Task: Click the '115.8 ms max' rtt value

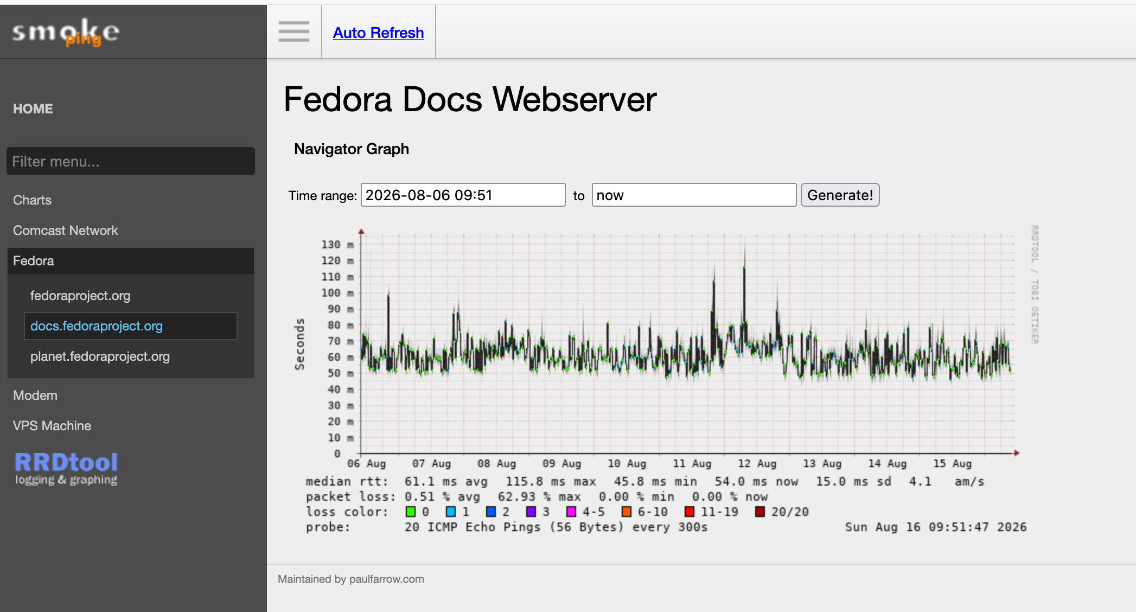Action: (551, 481)
